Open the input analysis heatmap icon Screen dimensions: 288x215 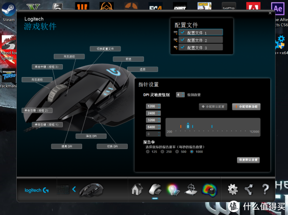click(210, 190)
